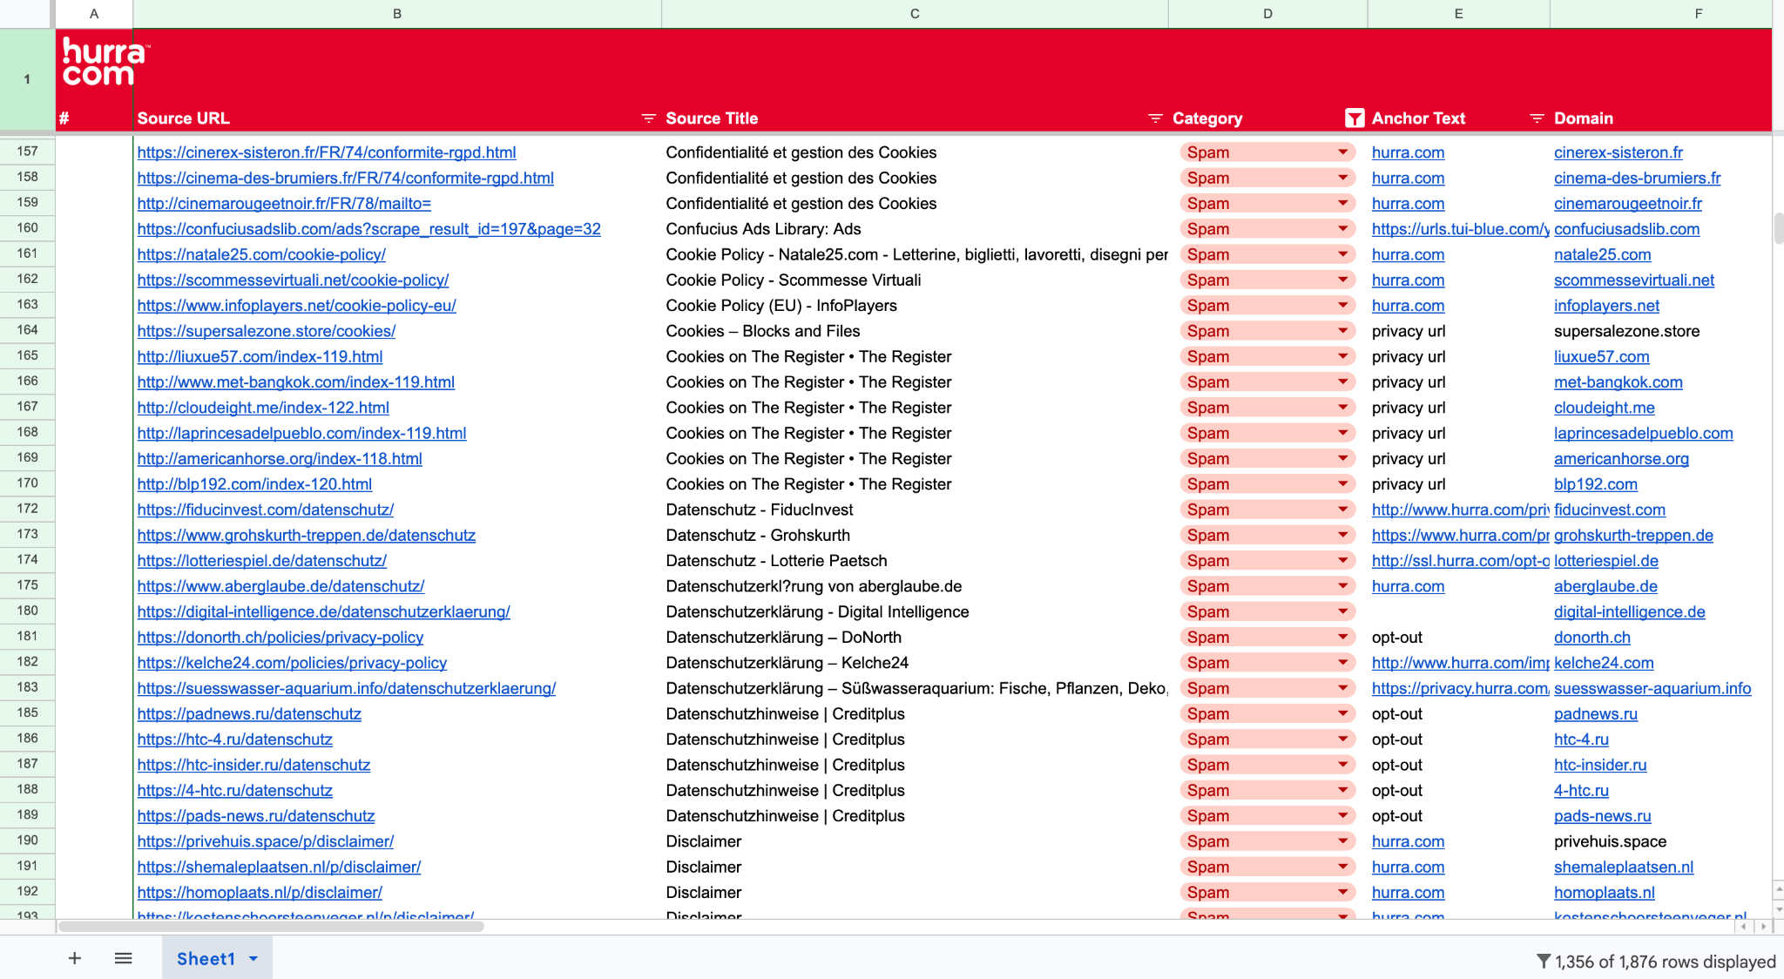Open the all sheets list icon
The height and width of the screenshot is (979, 1784).
click(x=124, y=958)
